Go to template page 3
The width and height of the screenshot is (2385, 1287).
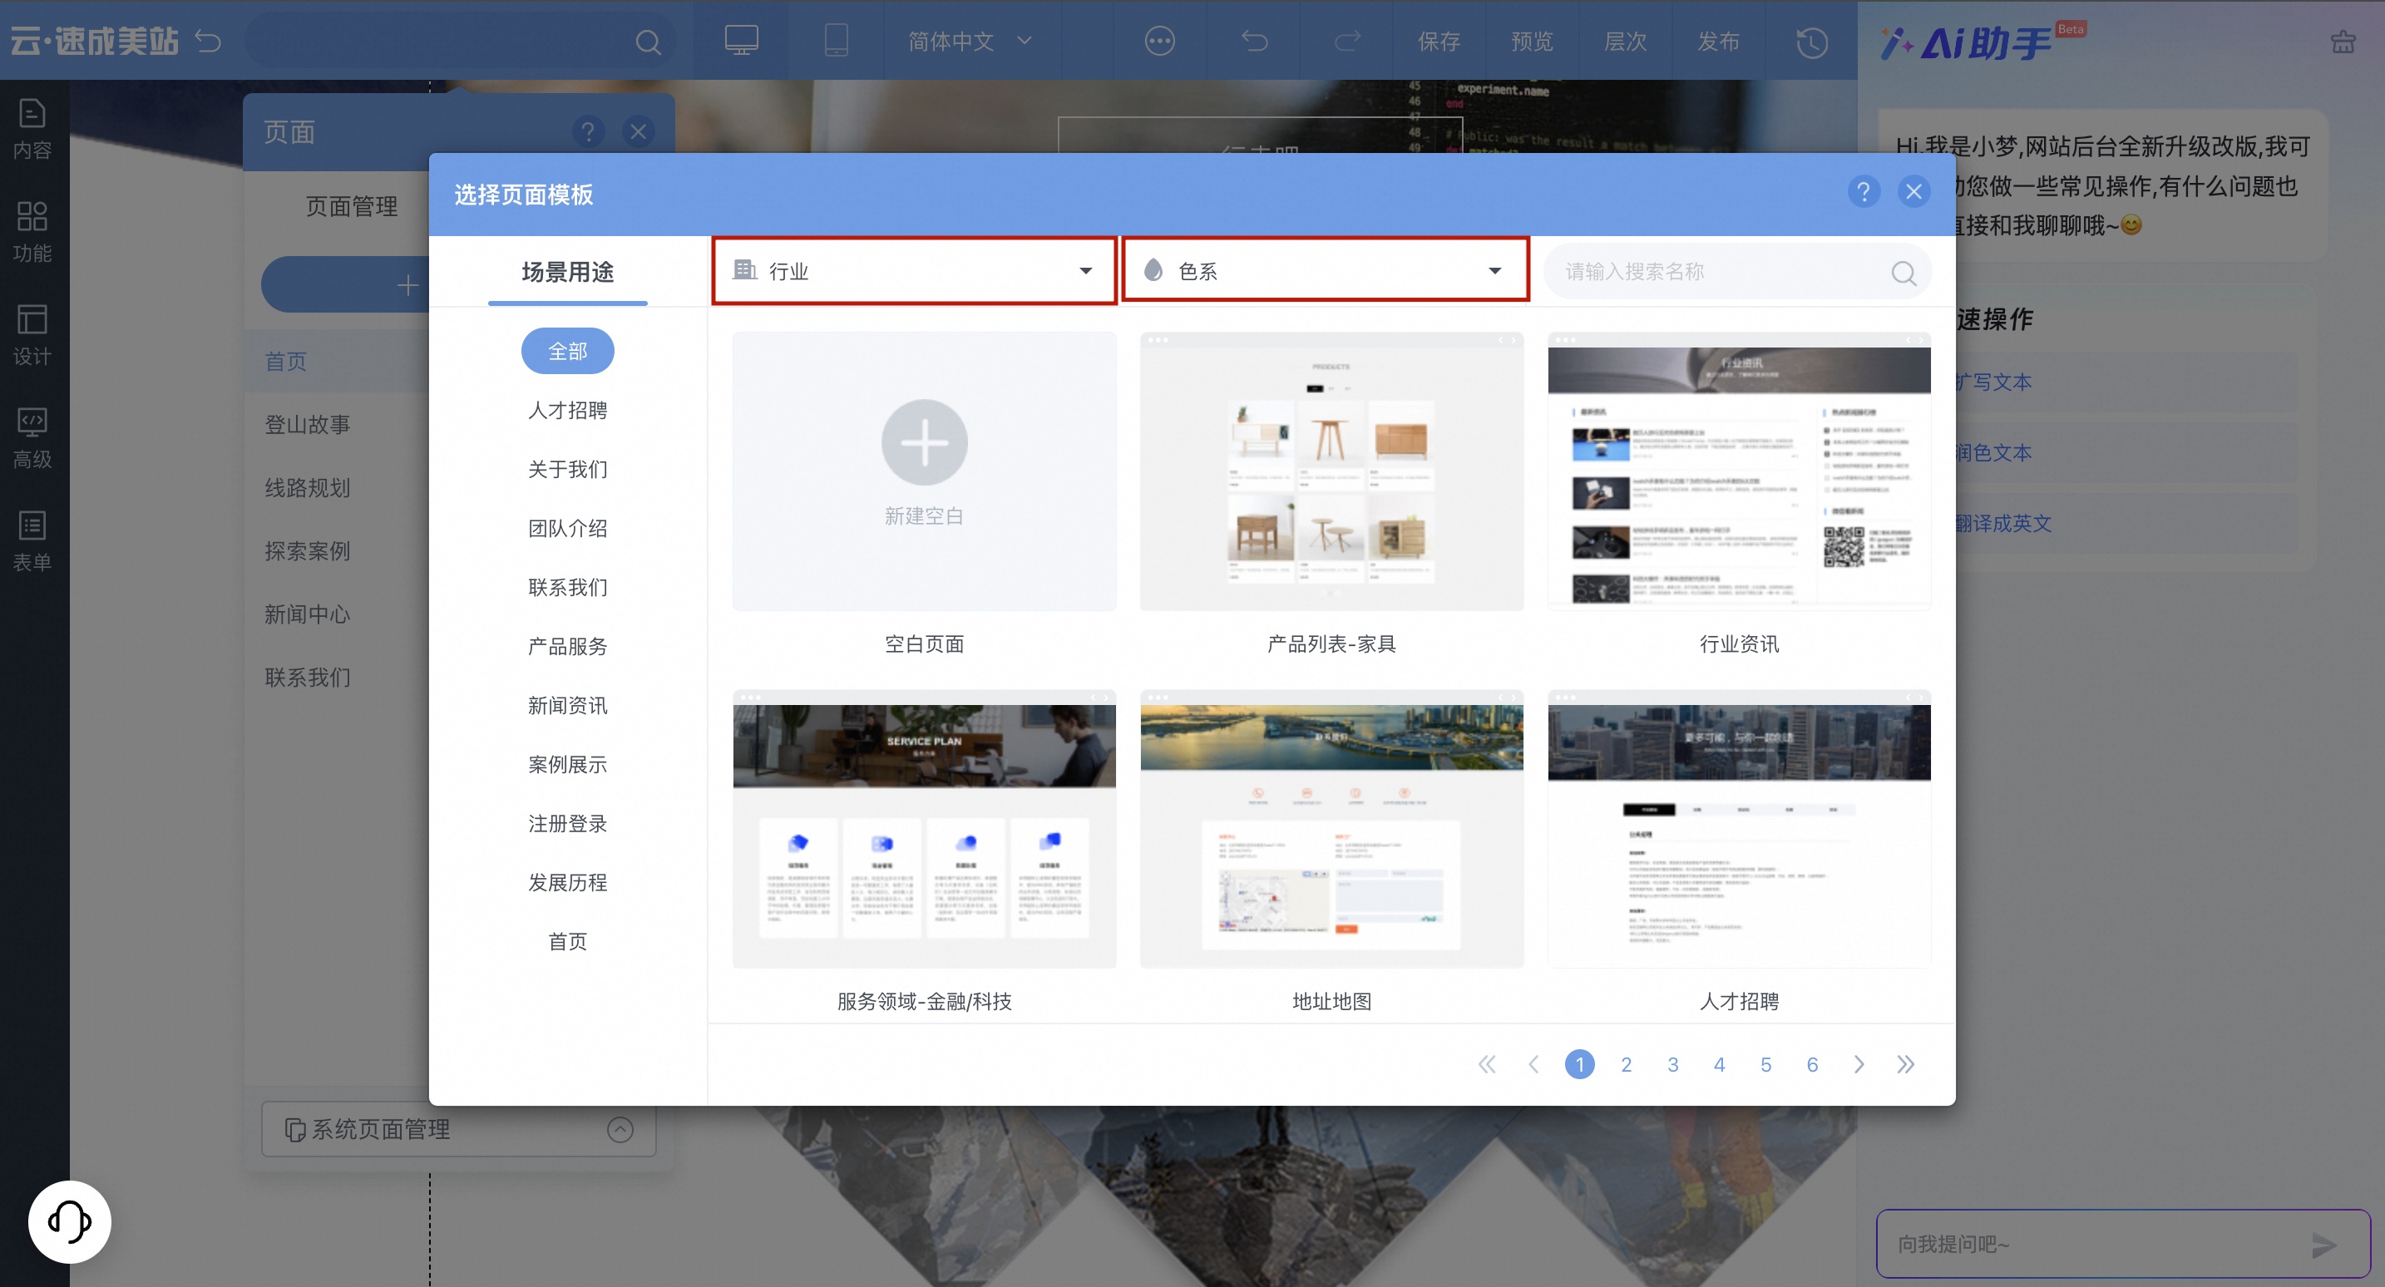pyautogui.click(x=1672, y=1064)
